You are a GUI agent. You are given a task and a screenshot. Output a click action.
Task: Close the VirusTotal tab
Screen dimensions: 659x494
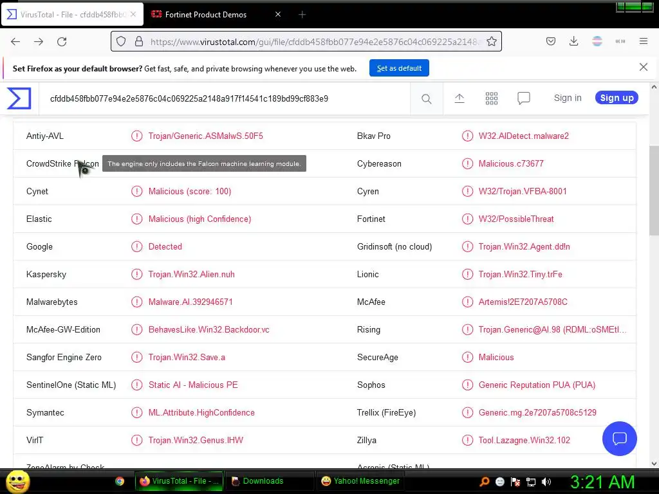133,14
